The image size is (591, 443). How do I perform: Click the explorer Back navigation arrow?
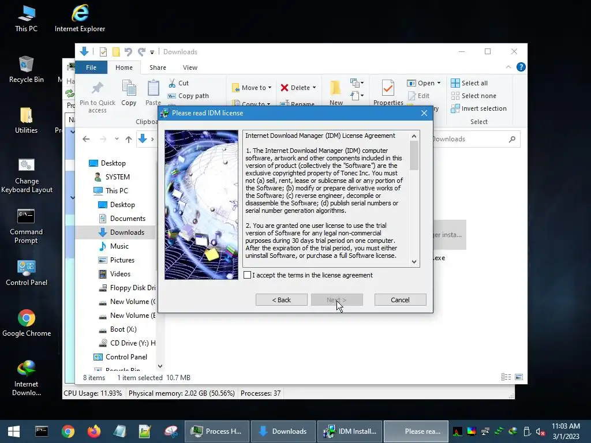pos(86,139)
